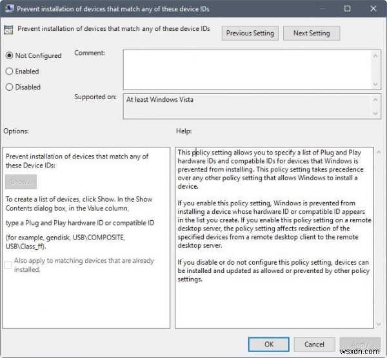Click the policy heading text beside the icon

pos(114,28)
